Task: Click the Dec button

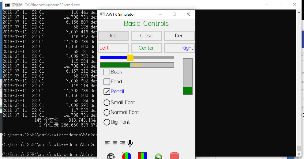Action: point(179,36)
